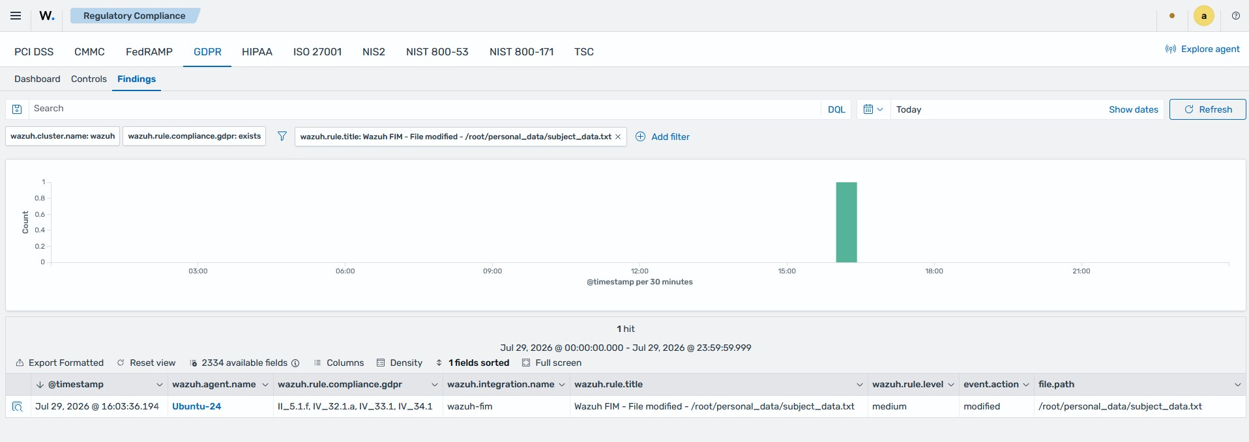
Task: Switch to the CMMC tab
Action: (x=89, y=51)
